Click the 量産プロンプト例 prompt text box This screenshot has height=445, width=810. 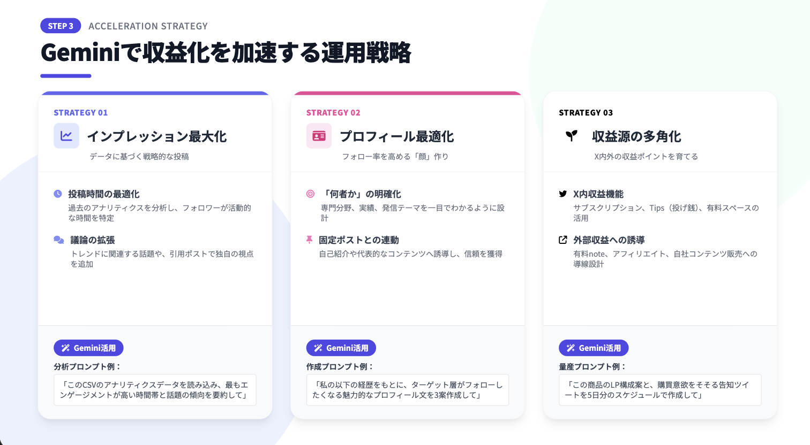pyautogui.click(x=659, y=390)
